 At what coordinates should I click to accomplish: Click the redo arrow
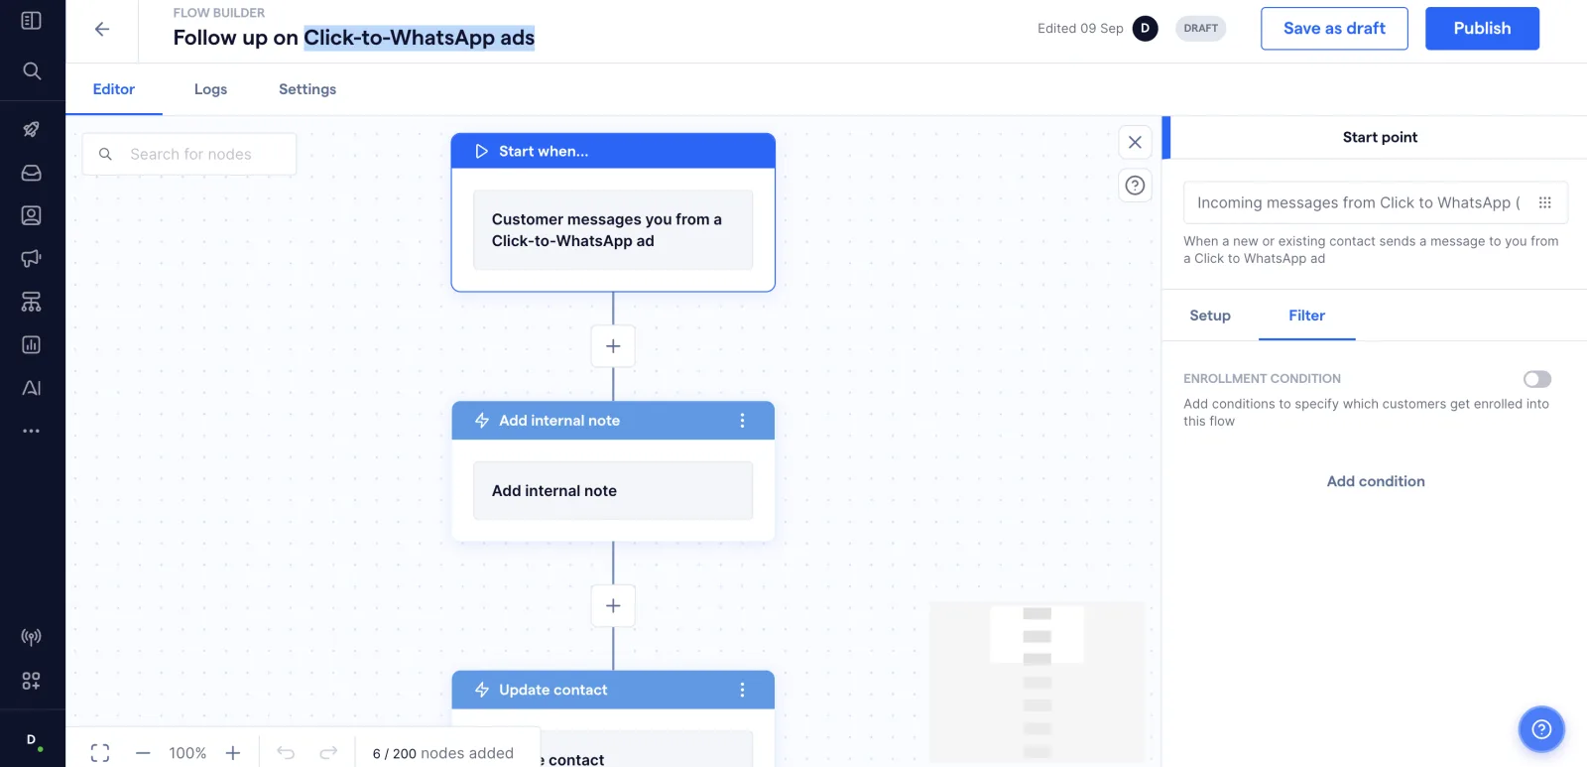[328, 753]
